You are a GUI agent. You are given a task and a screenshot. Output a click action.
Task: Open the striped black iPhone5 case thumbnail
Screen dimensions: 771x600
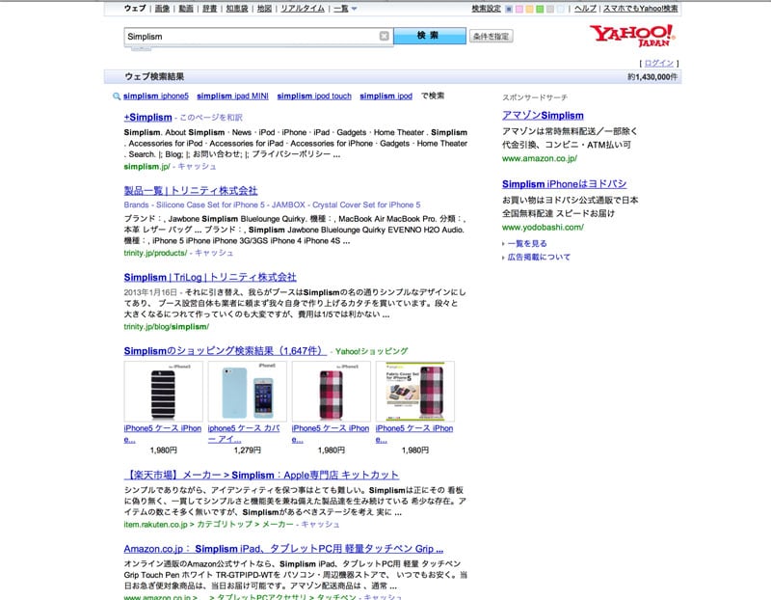[x=163, y=392]
